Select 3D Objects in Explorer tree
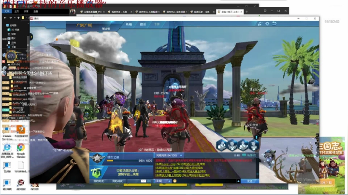The image size is (348, 195). [14, 30]
